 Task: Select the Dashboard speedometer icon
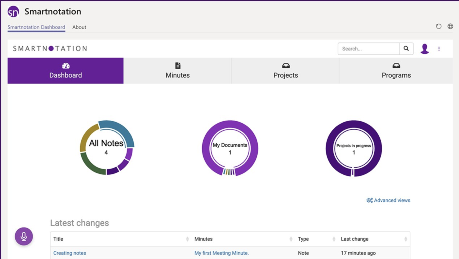[65, 66]
